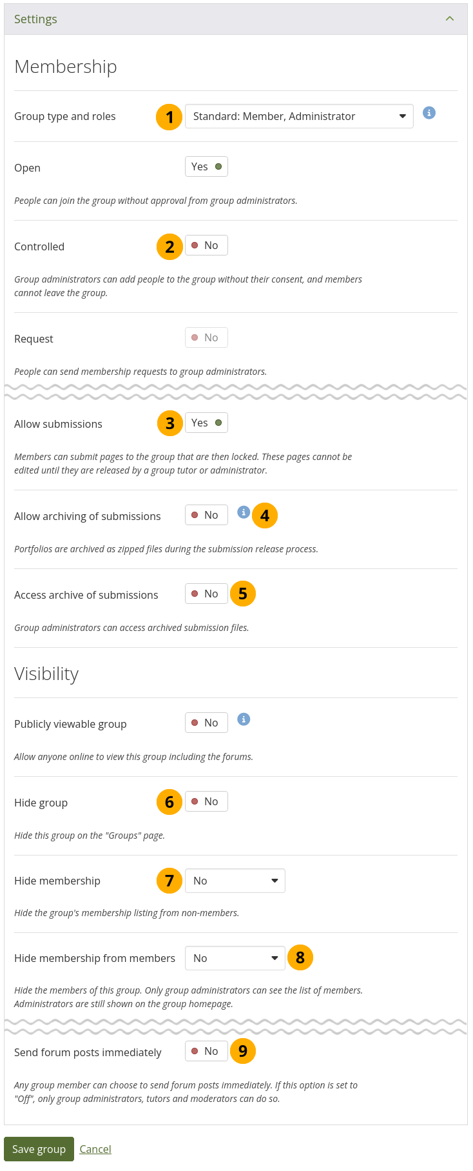The height and width of the screenshot is (1171, 473).
Task: Open the Hide membership dropdown
Action: pos(235,881)
